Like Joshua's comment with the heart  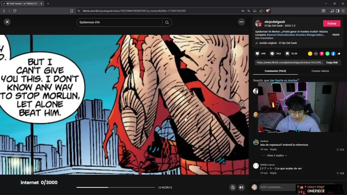point(338,149)
